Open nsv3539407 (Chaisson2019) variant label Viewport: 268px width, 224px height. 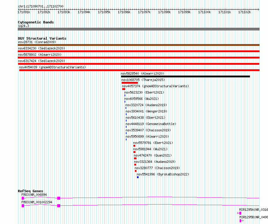coord(148,130)
